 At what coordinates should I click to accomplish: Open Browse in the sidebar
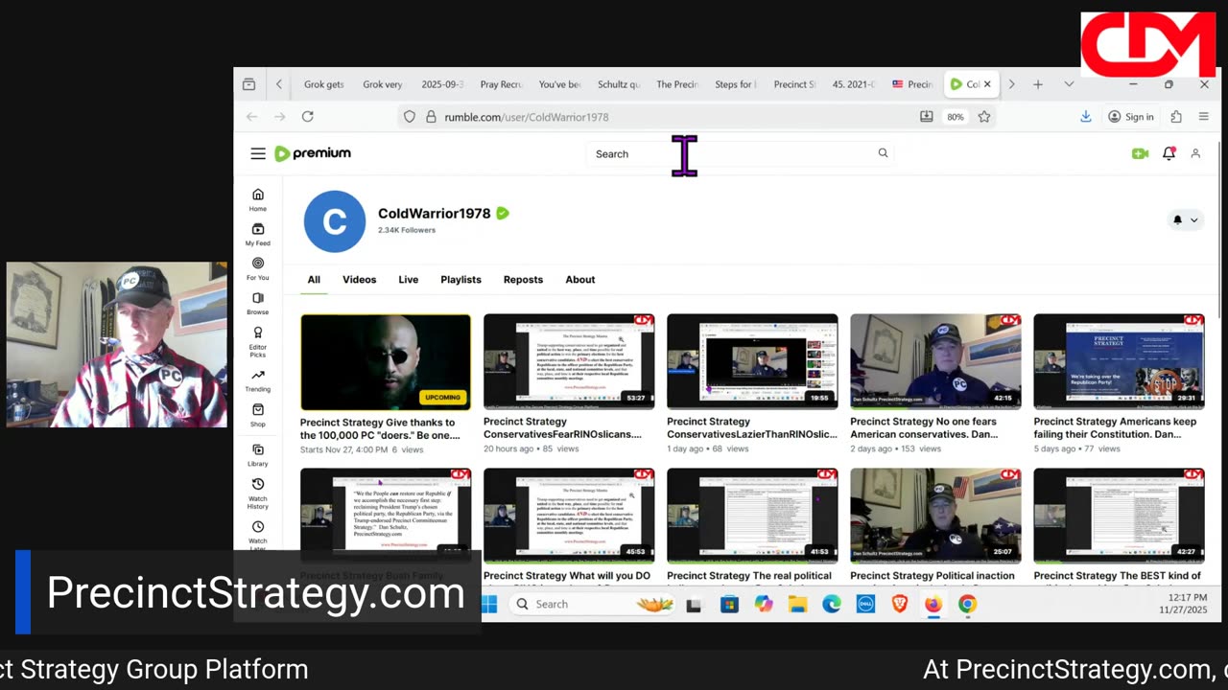click(x=258, y=304)
